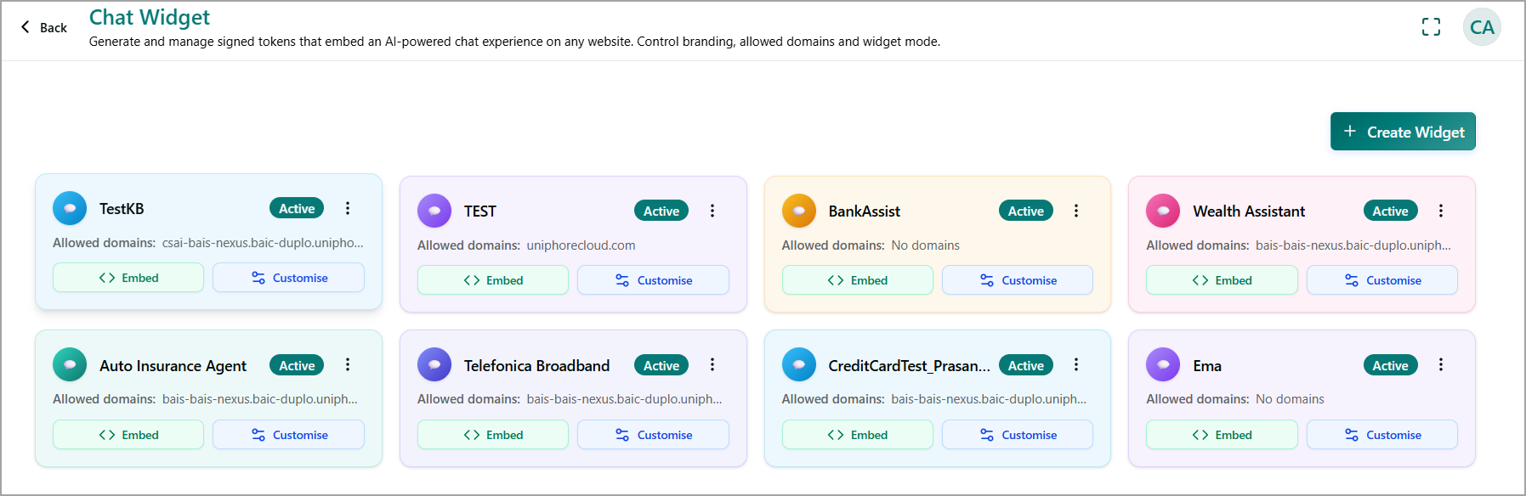The width and height of the screenshot is (1526, 496).
Task: Open CreditCardTest_Prasan options menu
Action: 1076,364
